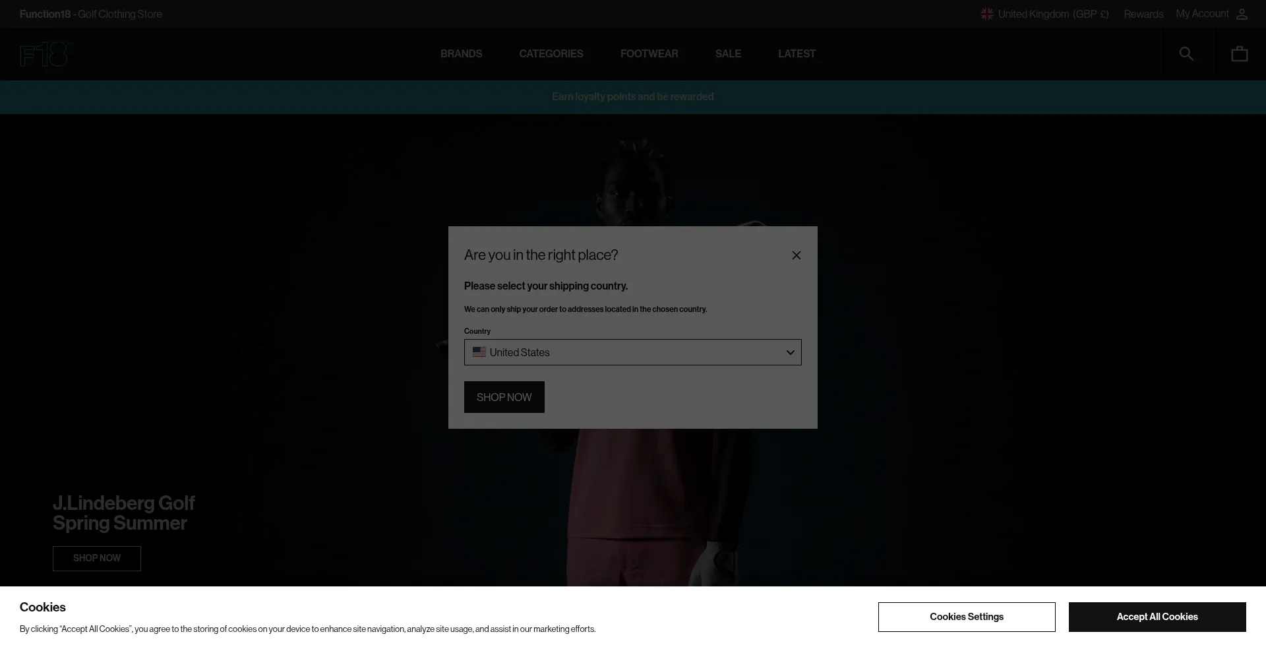Change United Kingdom (GBP £) region selector
The image size is (1266, 655).
(x=1045, y=14)
